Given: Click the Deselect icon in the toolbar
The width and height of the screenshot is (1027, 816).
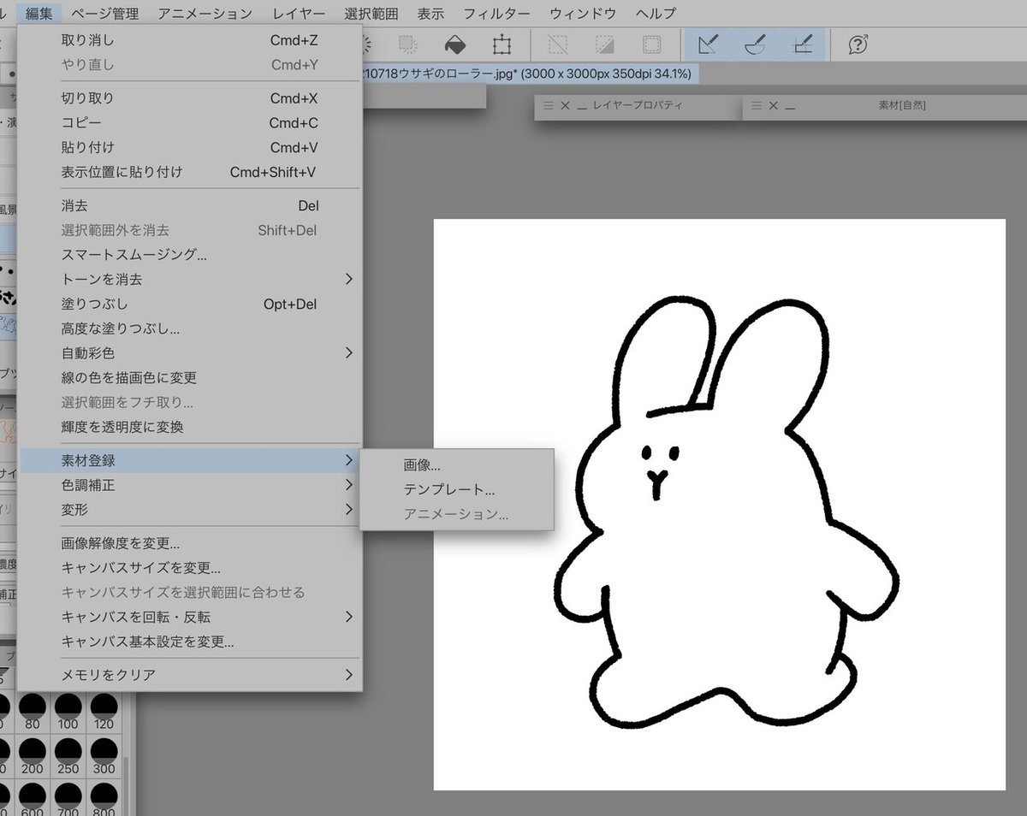Looking at the screenshot, I should 558,44.
